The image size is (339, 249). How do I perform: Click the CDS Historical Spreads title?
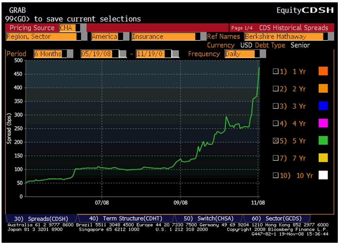point(293,28)
